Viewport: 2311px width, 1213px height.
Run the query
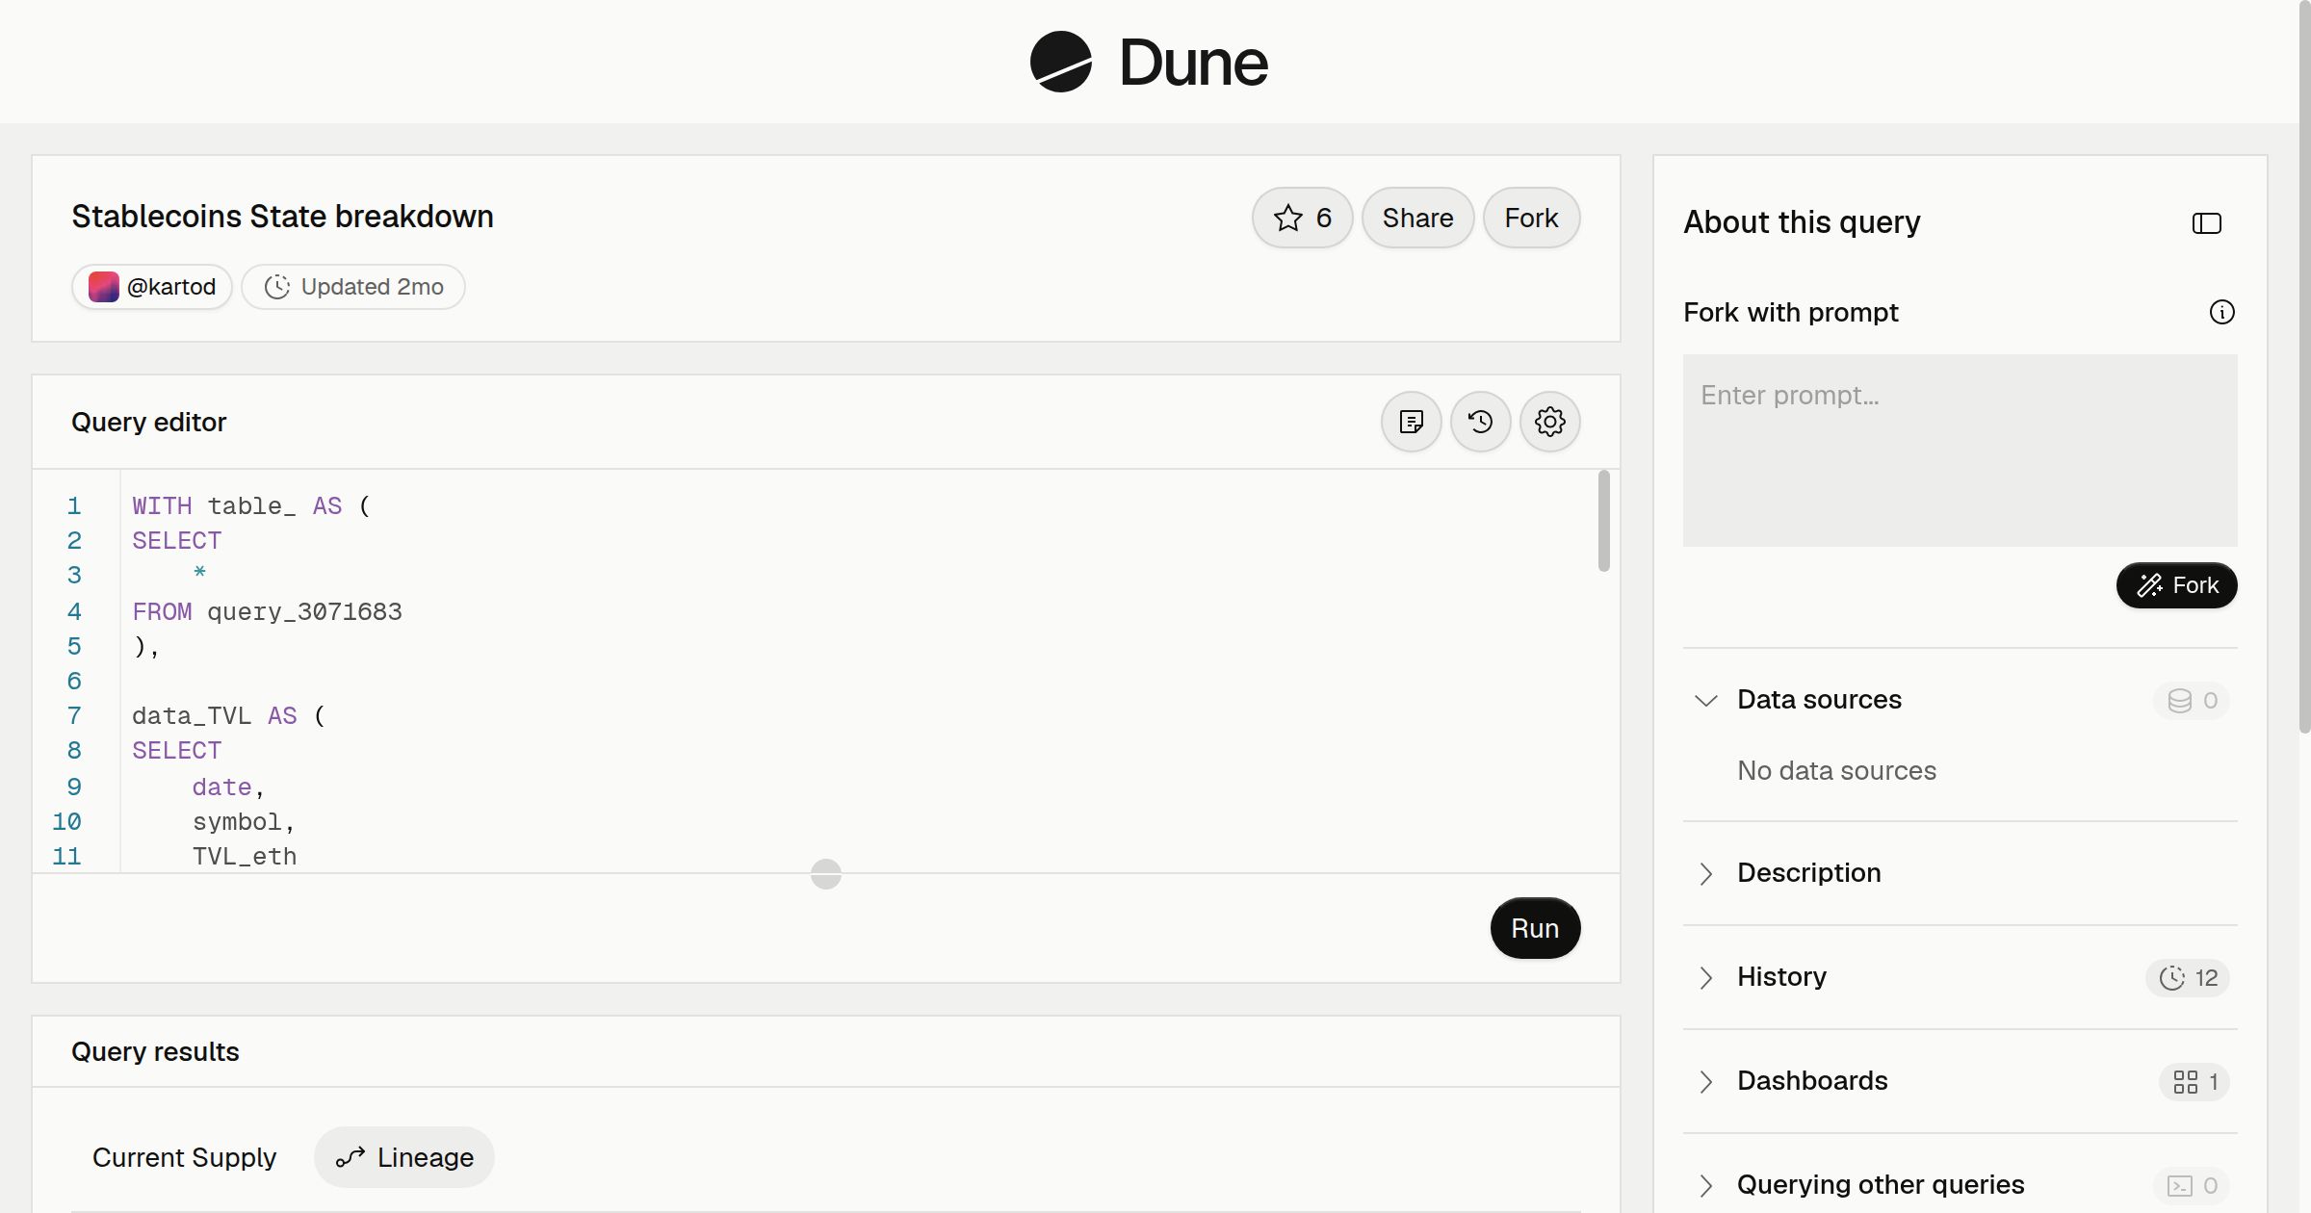pos(1535,928)
